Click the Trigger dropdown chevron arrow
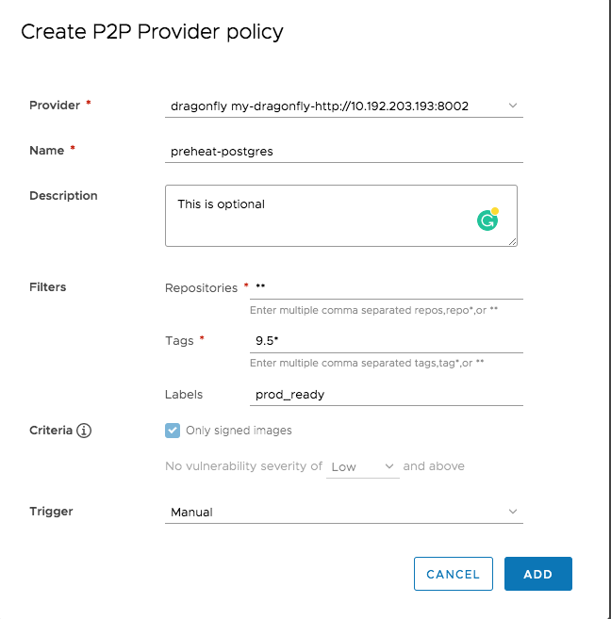 (x=513, y=513)
